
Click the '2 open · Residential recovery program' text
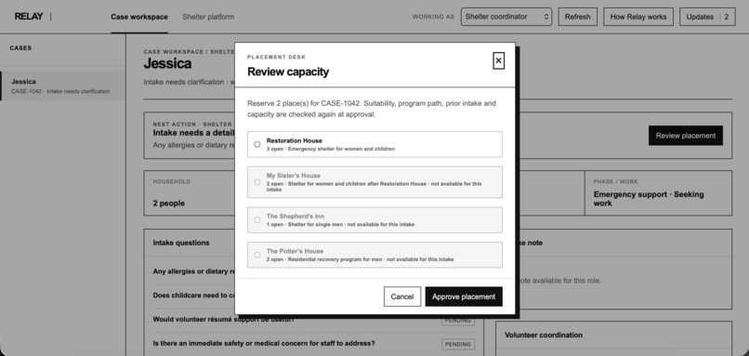360,259
